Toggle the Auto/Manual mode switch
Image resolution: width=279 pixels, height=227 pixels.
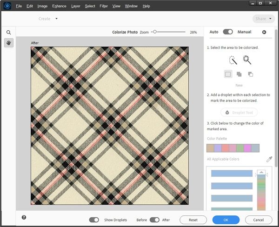pyautogui.click(x=228, y=32)
